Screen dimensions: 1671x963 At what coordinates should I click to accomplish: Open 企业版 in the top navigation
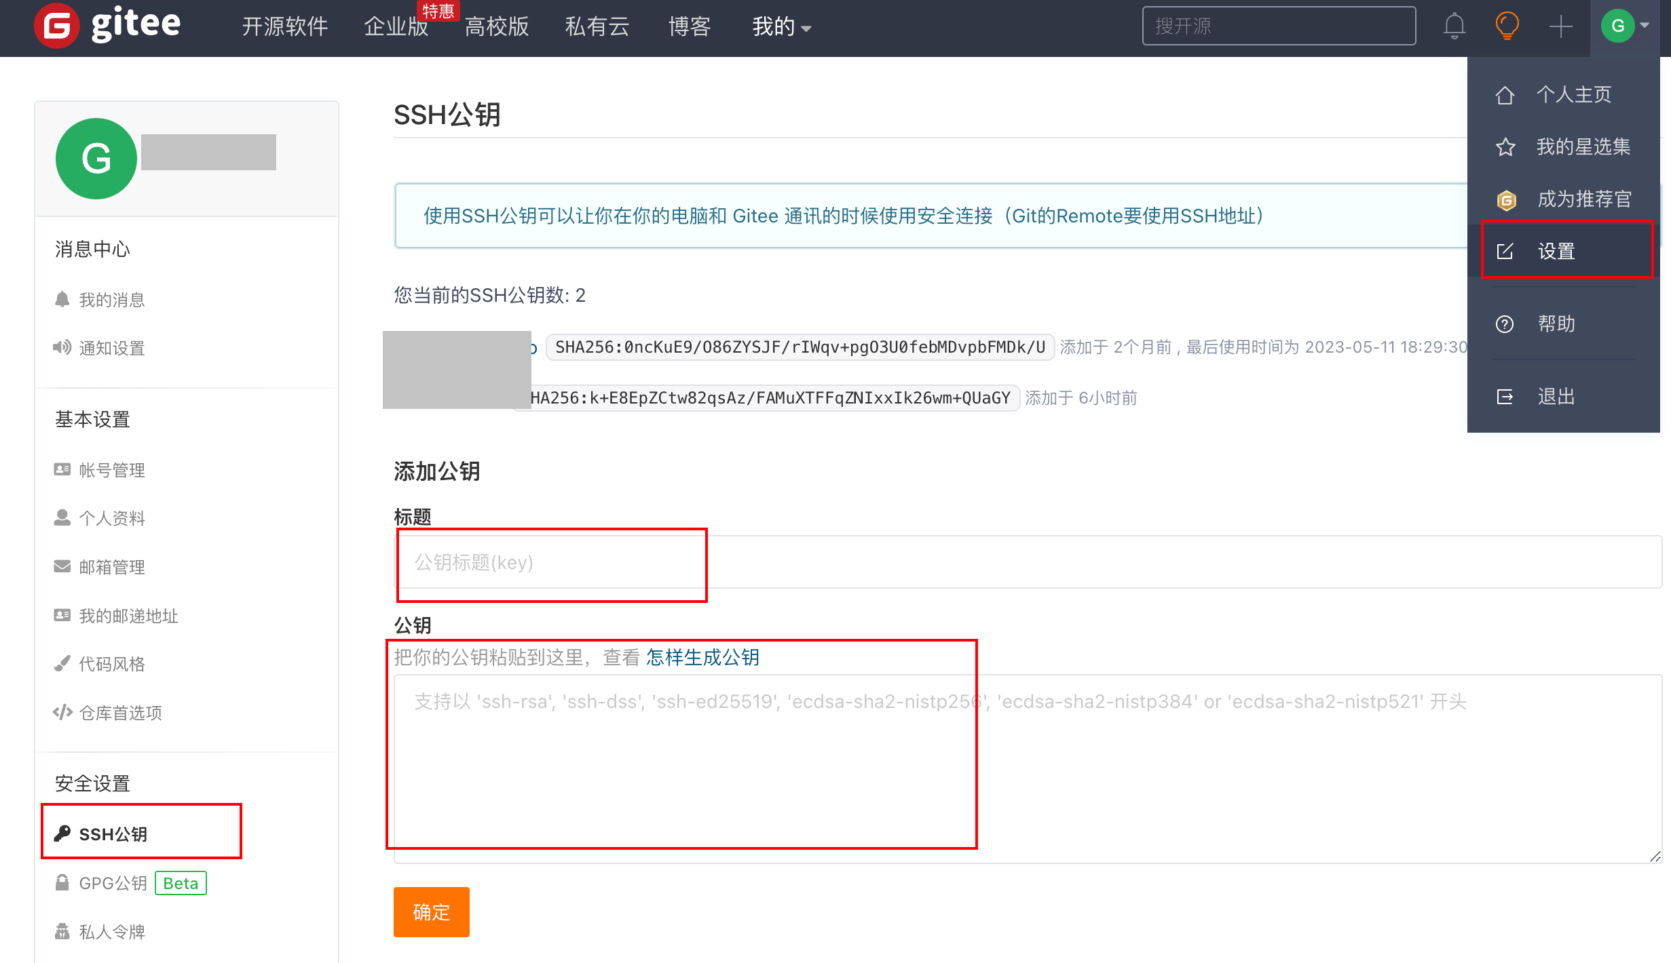(x=396, y=27)
